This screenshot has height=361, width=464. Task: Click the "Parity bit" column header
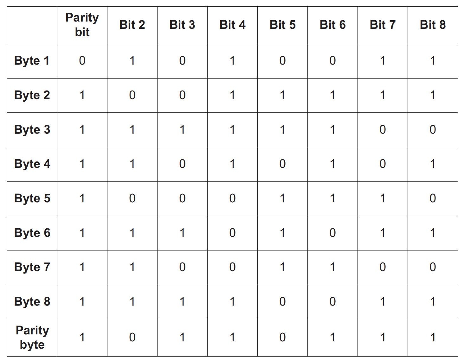coord(82,25)
